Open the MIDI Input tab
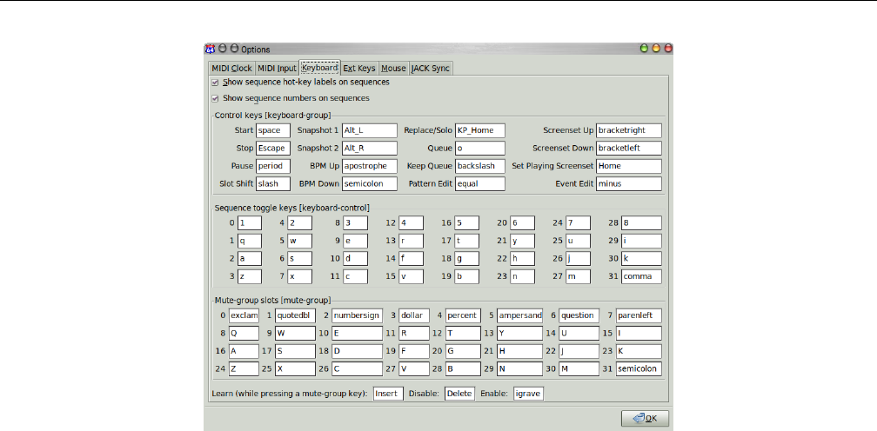877x431 pixels. click(277, 68)
